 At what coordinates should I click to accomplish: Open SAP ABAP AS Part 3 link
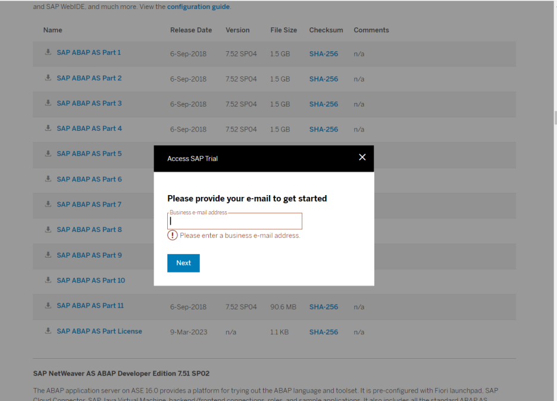point(89,104)
